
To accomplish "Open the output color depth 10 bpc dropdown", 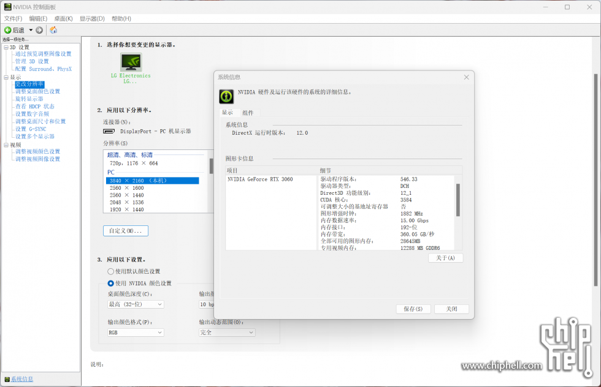I will point(206,304).
